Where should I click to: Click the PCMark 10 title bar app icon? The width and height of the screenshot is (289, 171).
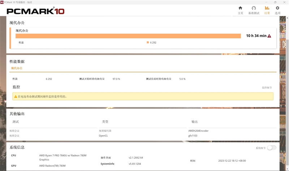click(x=2, y=2)
